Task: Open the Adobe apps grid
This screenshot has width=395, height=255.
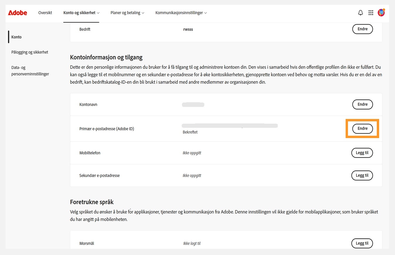Action: click(371, 13)
